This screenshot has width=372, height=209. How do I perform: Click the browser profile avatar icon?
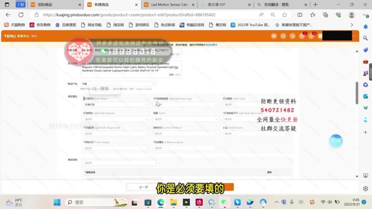351,14
